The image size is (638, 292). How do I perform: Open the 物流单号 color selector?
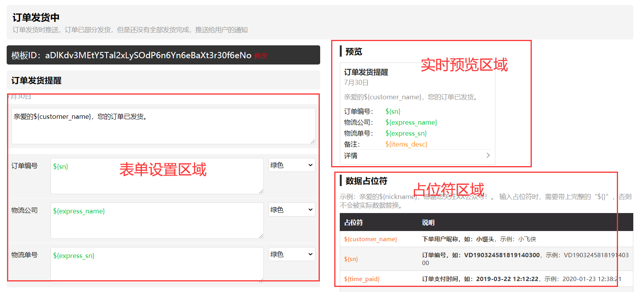pos(292,254)
